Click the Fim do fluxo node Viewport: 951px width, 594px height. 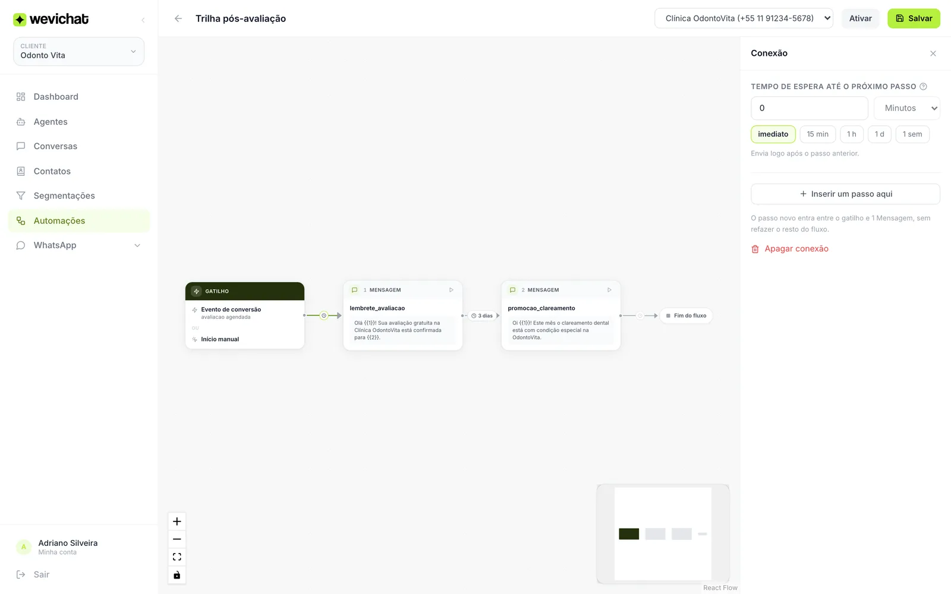coord(686,315)
